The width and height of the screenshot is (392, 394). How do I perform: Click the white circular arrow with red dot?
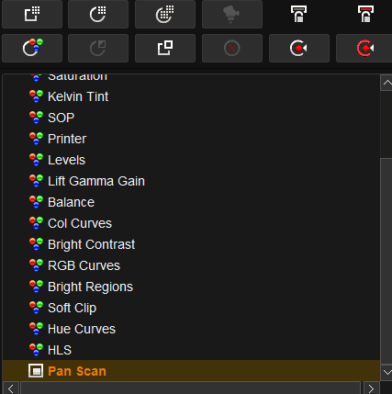coord(299,48)
